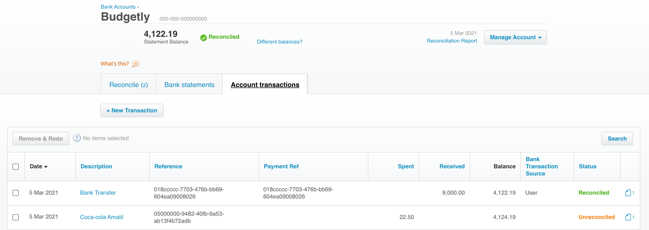Check the Bank Transfer row checkbox
This screenshot has width=649, height=230.
click(15, 193)
